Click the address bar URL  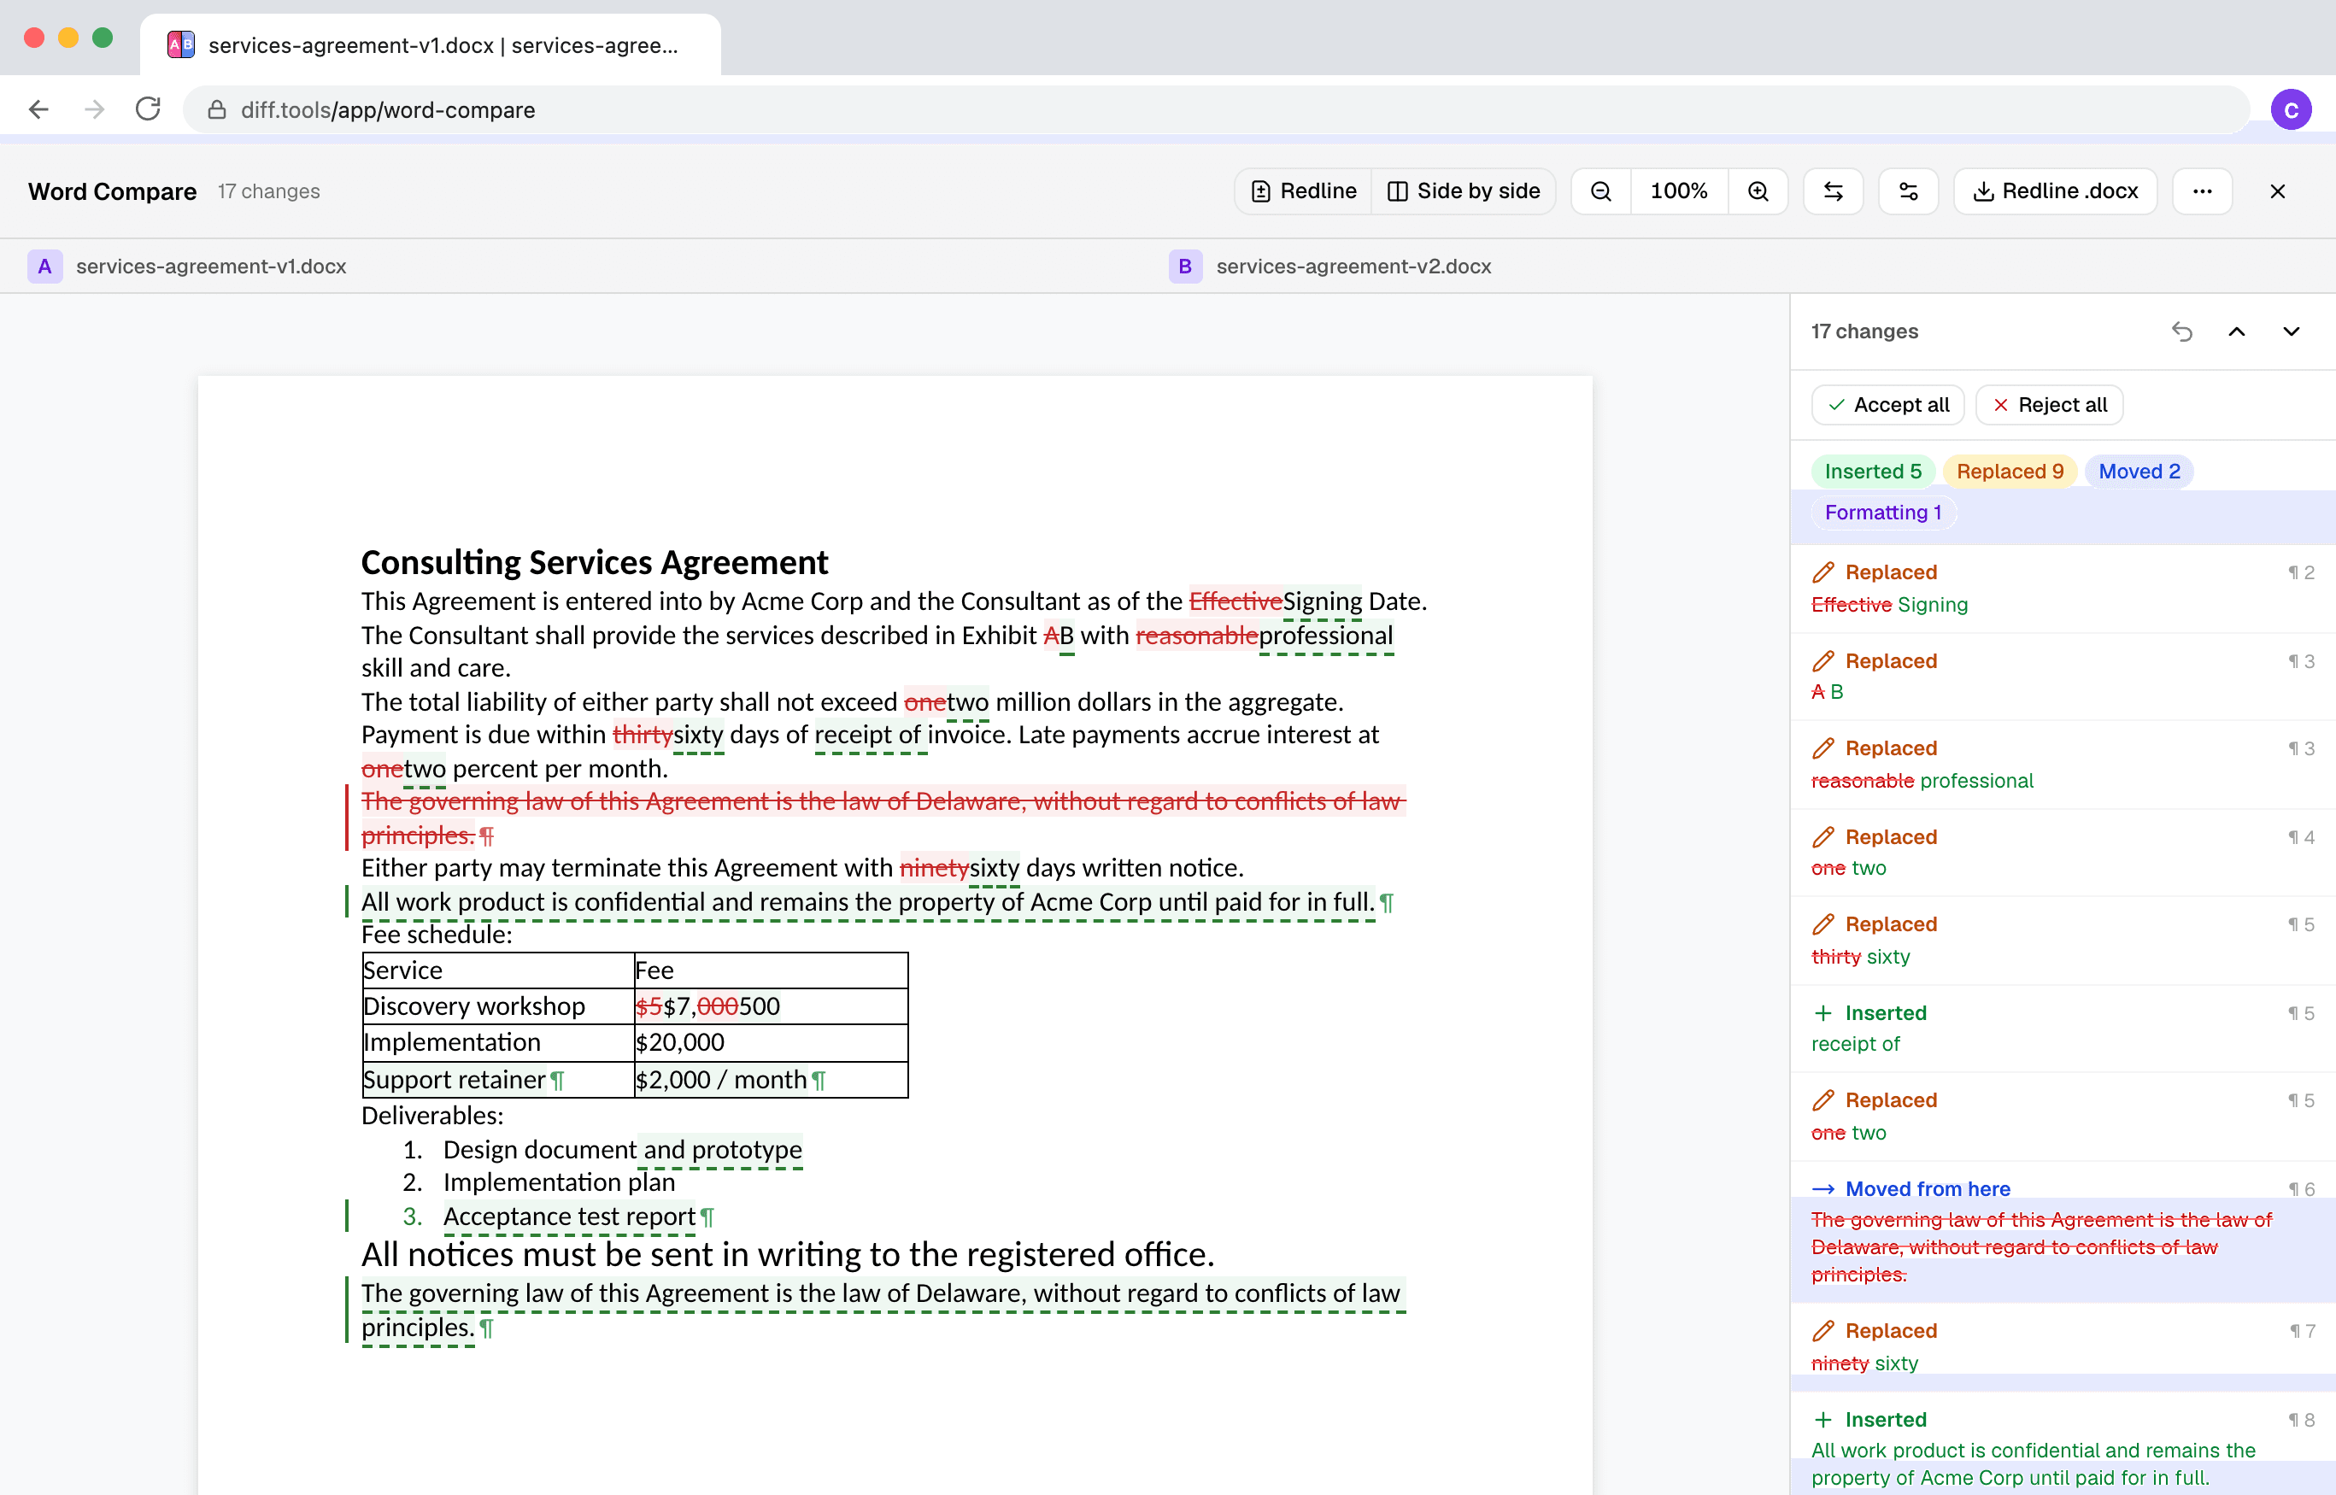coord(389,109)
